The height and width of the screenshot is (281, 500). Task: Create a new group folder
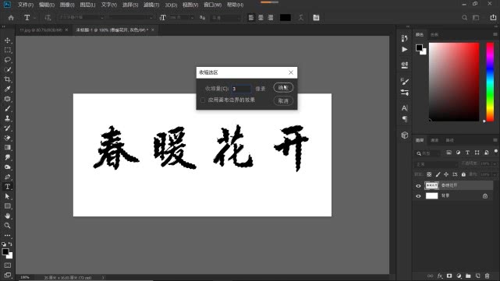pos(468,276)
